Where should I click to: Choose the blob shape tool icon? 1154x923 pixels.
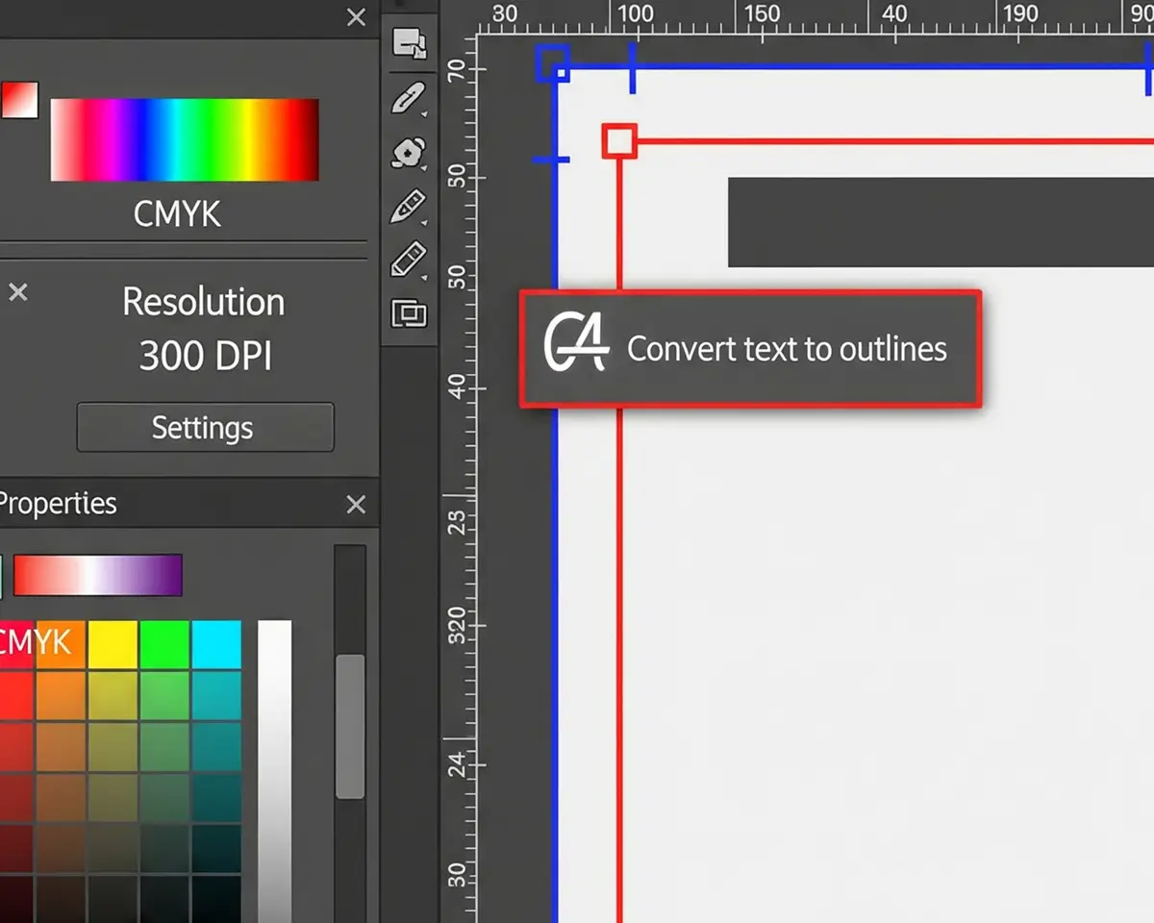[x=409, y=153]
